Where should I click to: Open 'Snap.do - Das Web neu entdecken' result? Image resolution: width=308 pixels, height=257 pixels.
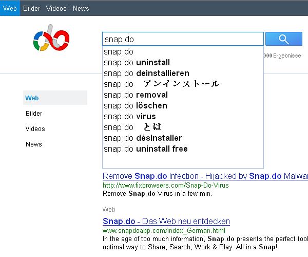pyautogui.click(x=166, y=221)
